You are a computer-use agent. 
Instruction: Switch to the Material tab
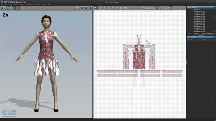[x=196, y=34]
